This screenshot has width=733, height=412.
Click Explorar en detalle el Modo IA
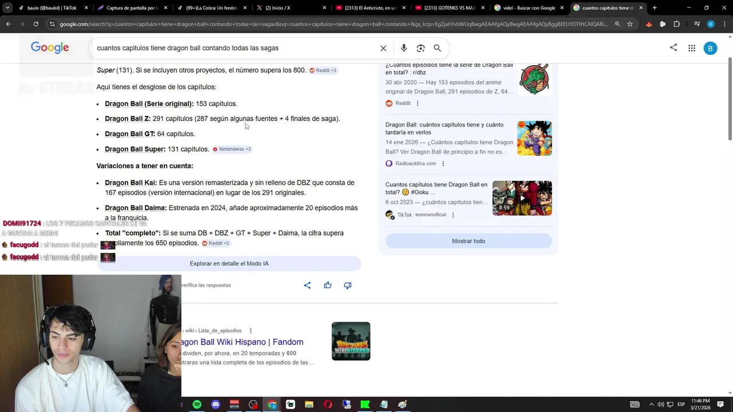[x=229, y=263]
